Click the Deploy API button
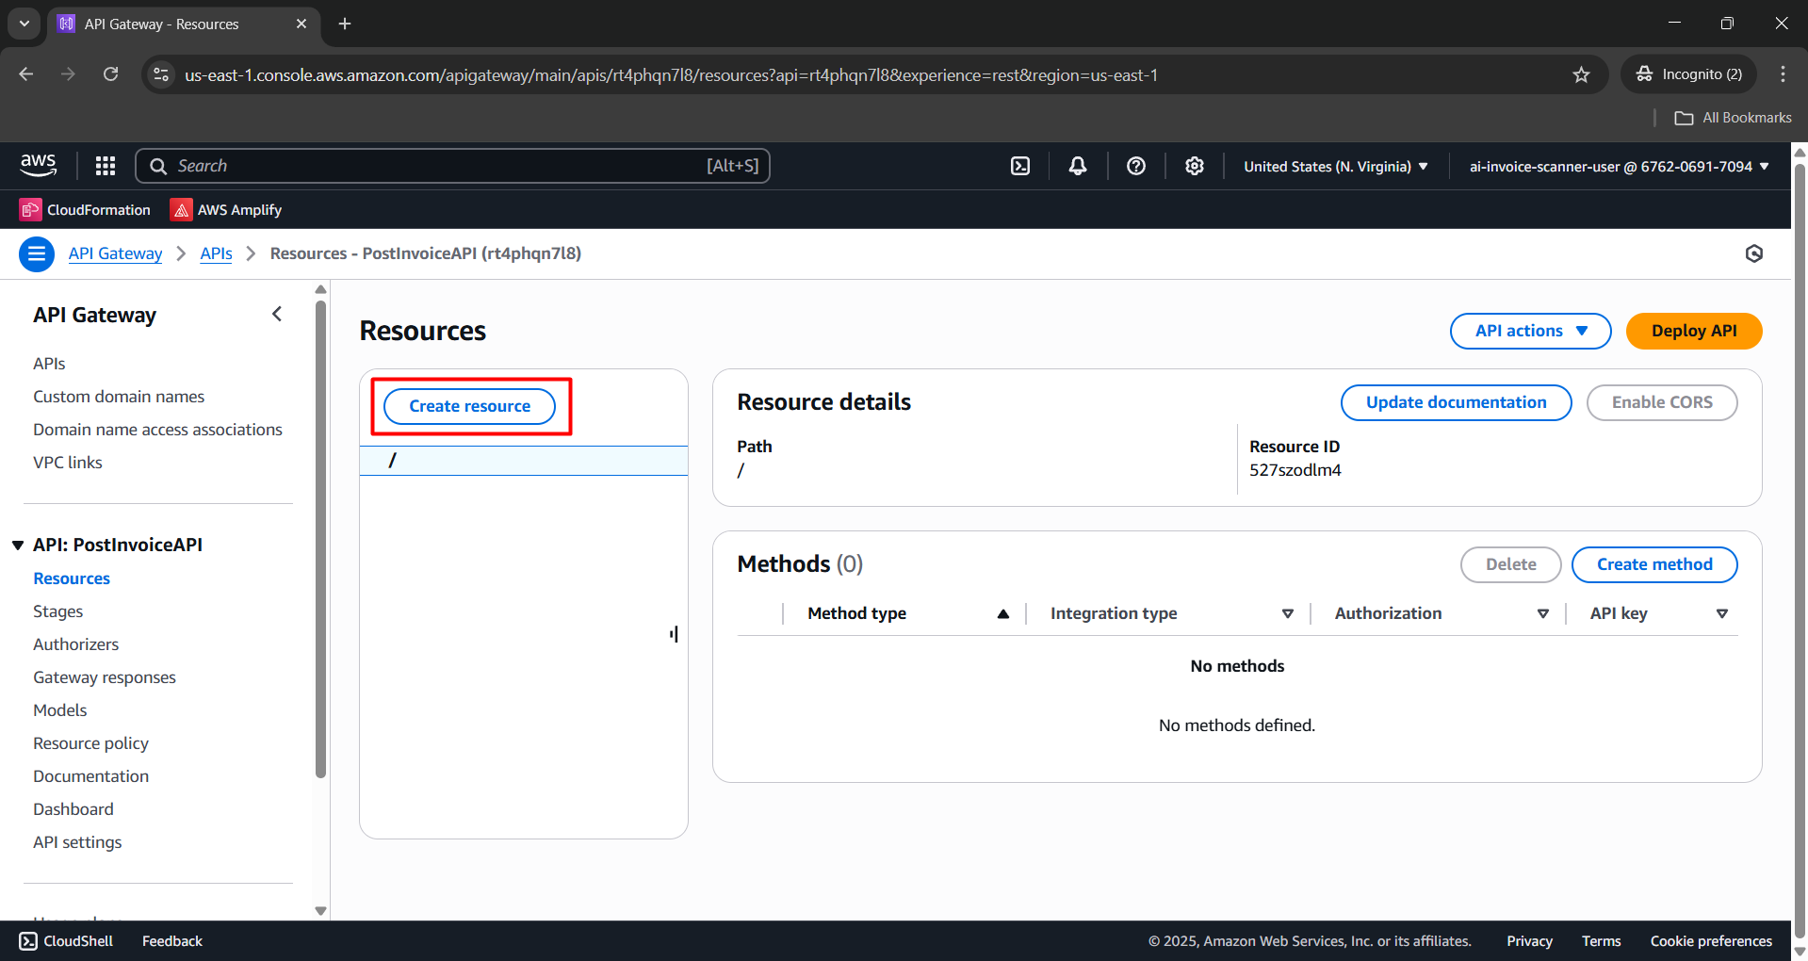 (1693, 331)
